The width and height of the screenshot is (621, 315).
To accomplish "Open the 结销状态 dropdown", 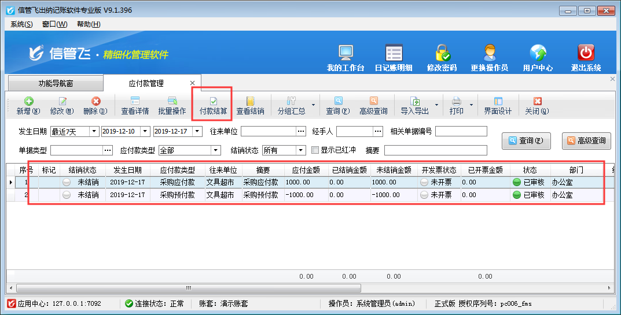I will 300,150.
